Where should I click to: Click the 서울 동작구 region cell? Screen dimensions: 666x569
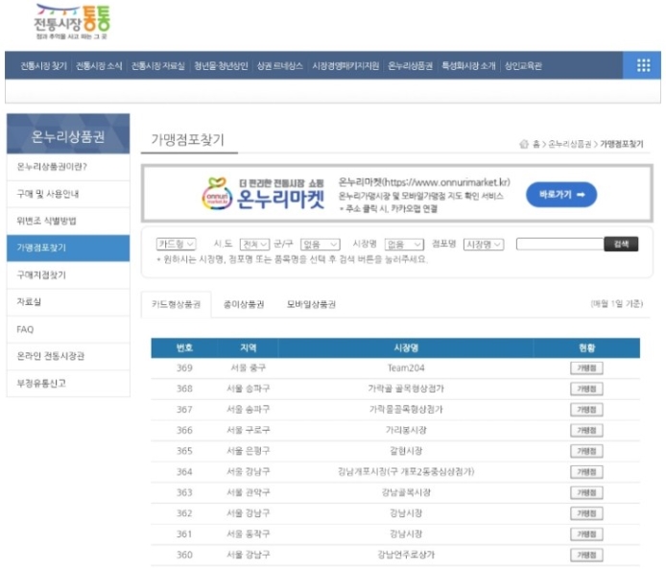pos(248,533)
